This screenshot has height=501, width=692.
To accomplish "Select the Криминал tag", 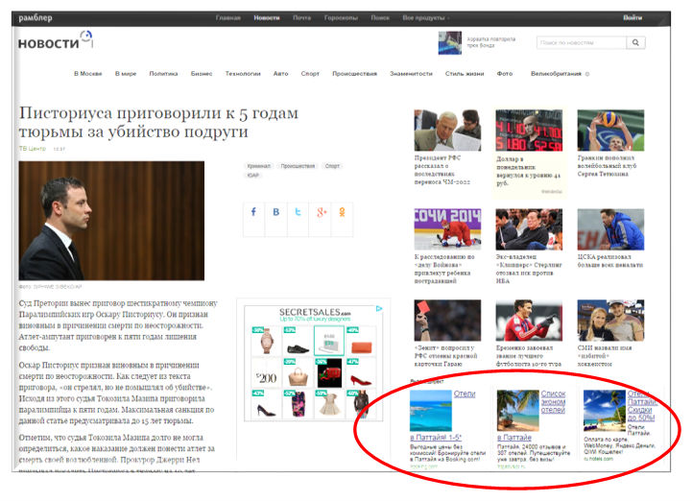I will click(x=258, y=166).
